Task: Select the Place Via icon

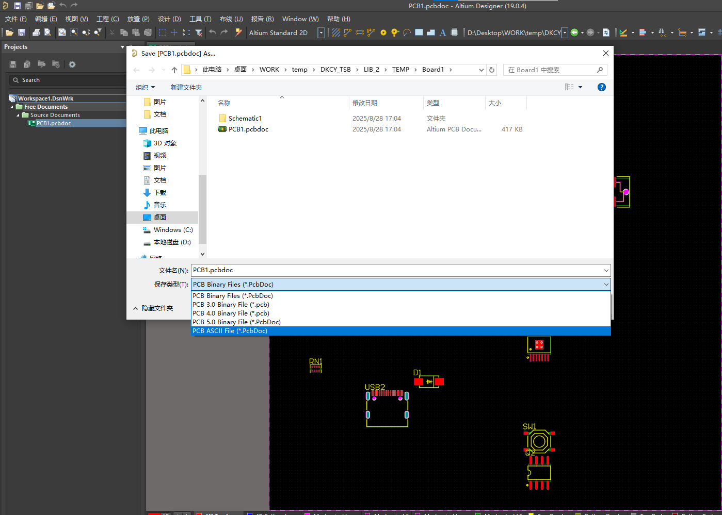Action: click(x=395, y=32)
